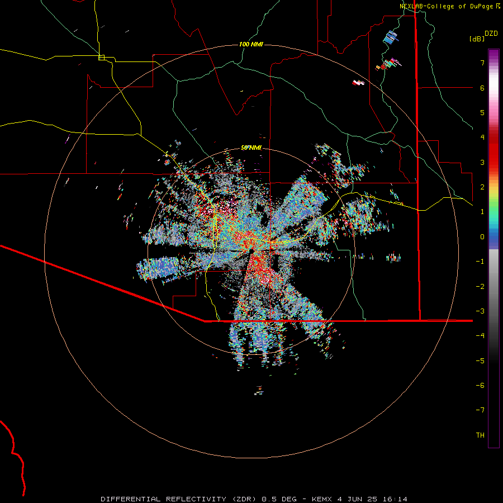
Task: Click the 16:14 timestamp in caption
Action: [396, 499]
